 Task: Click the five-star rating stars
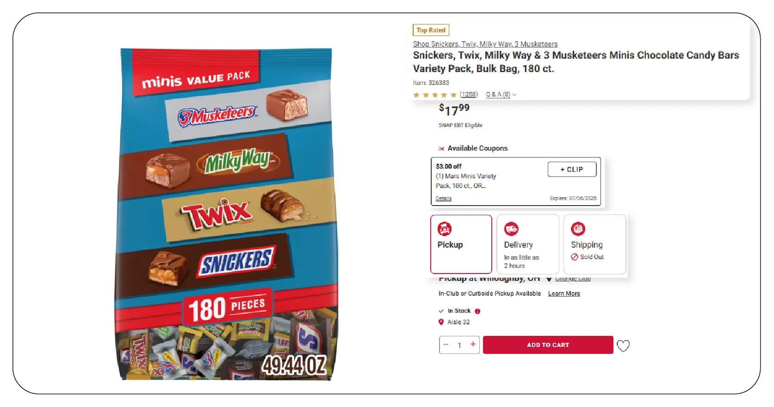434,95
